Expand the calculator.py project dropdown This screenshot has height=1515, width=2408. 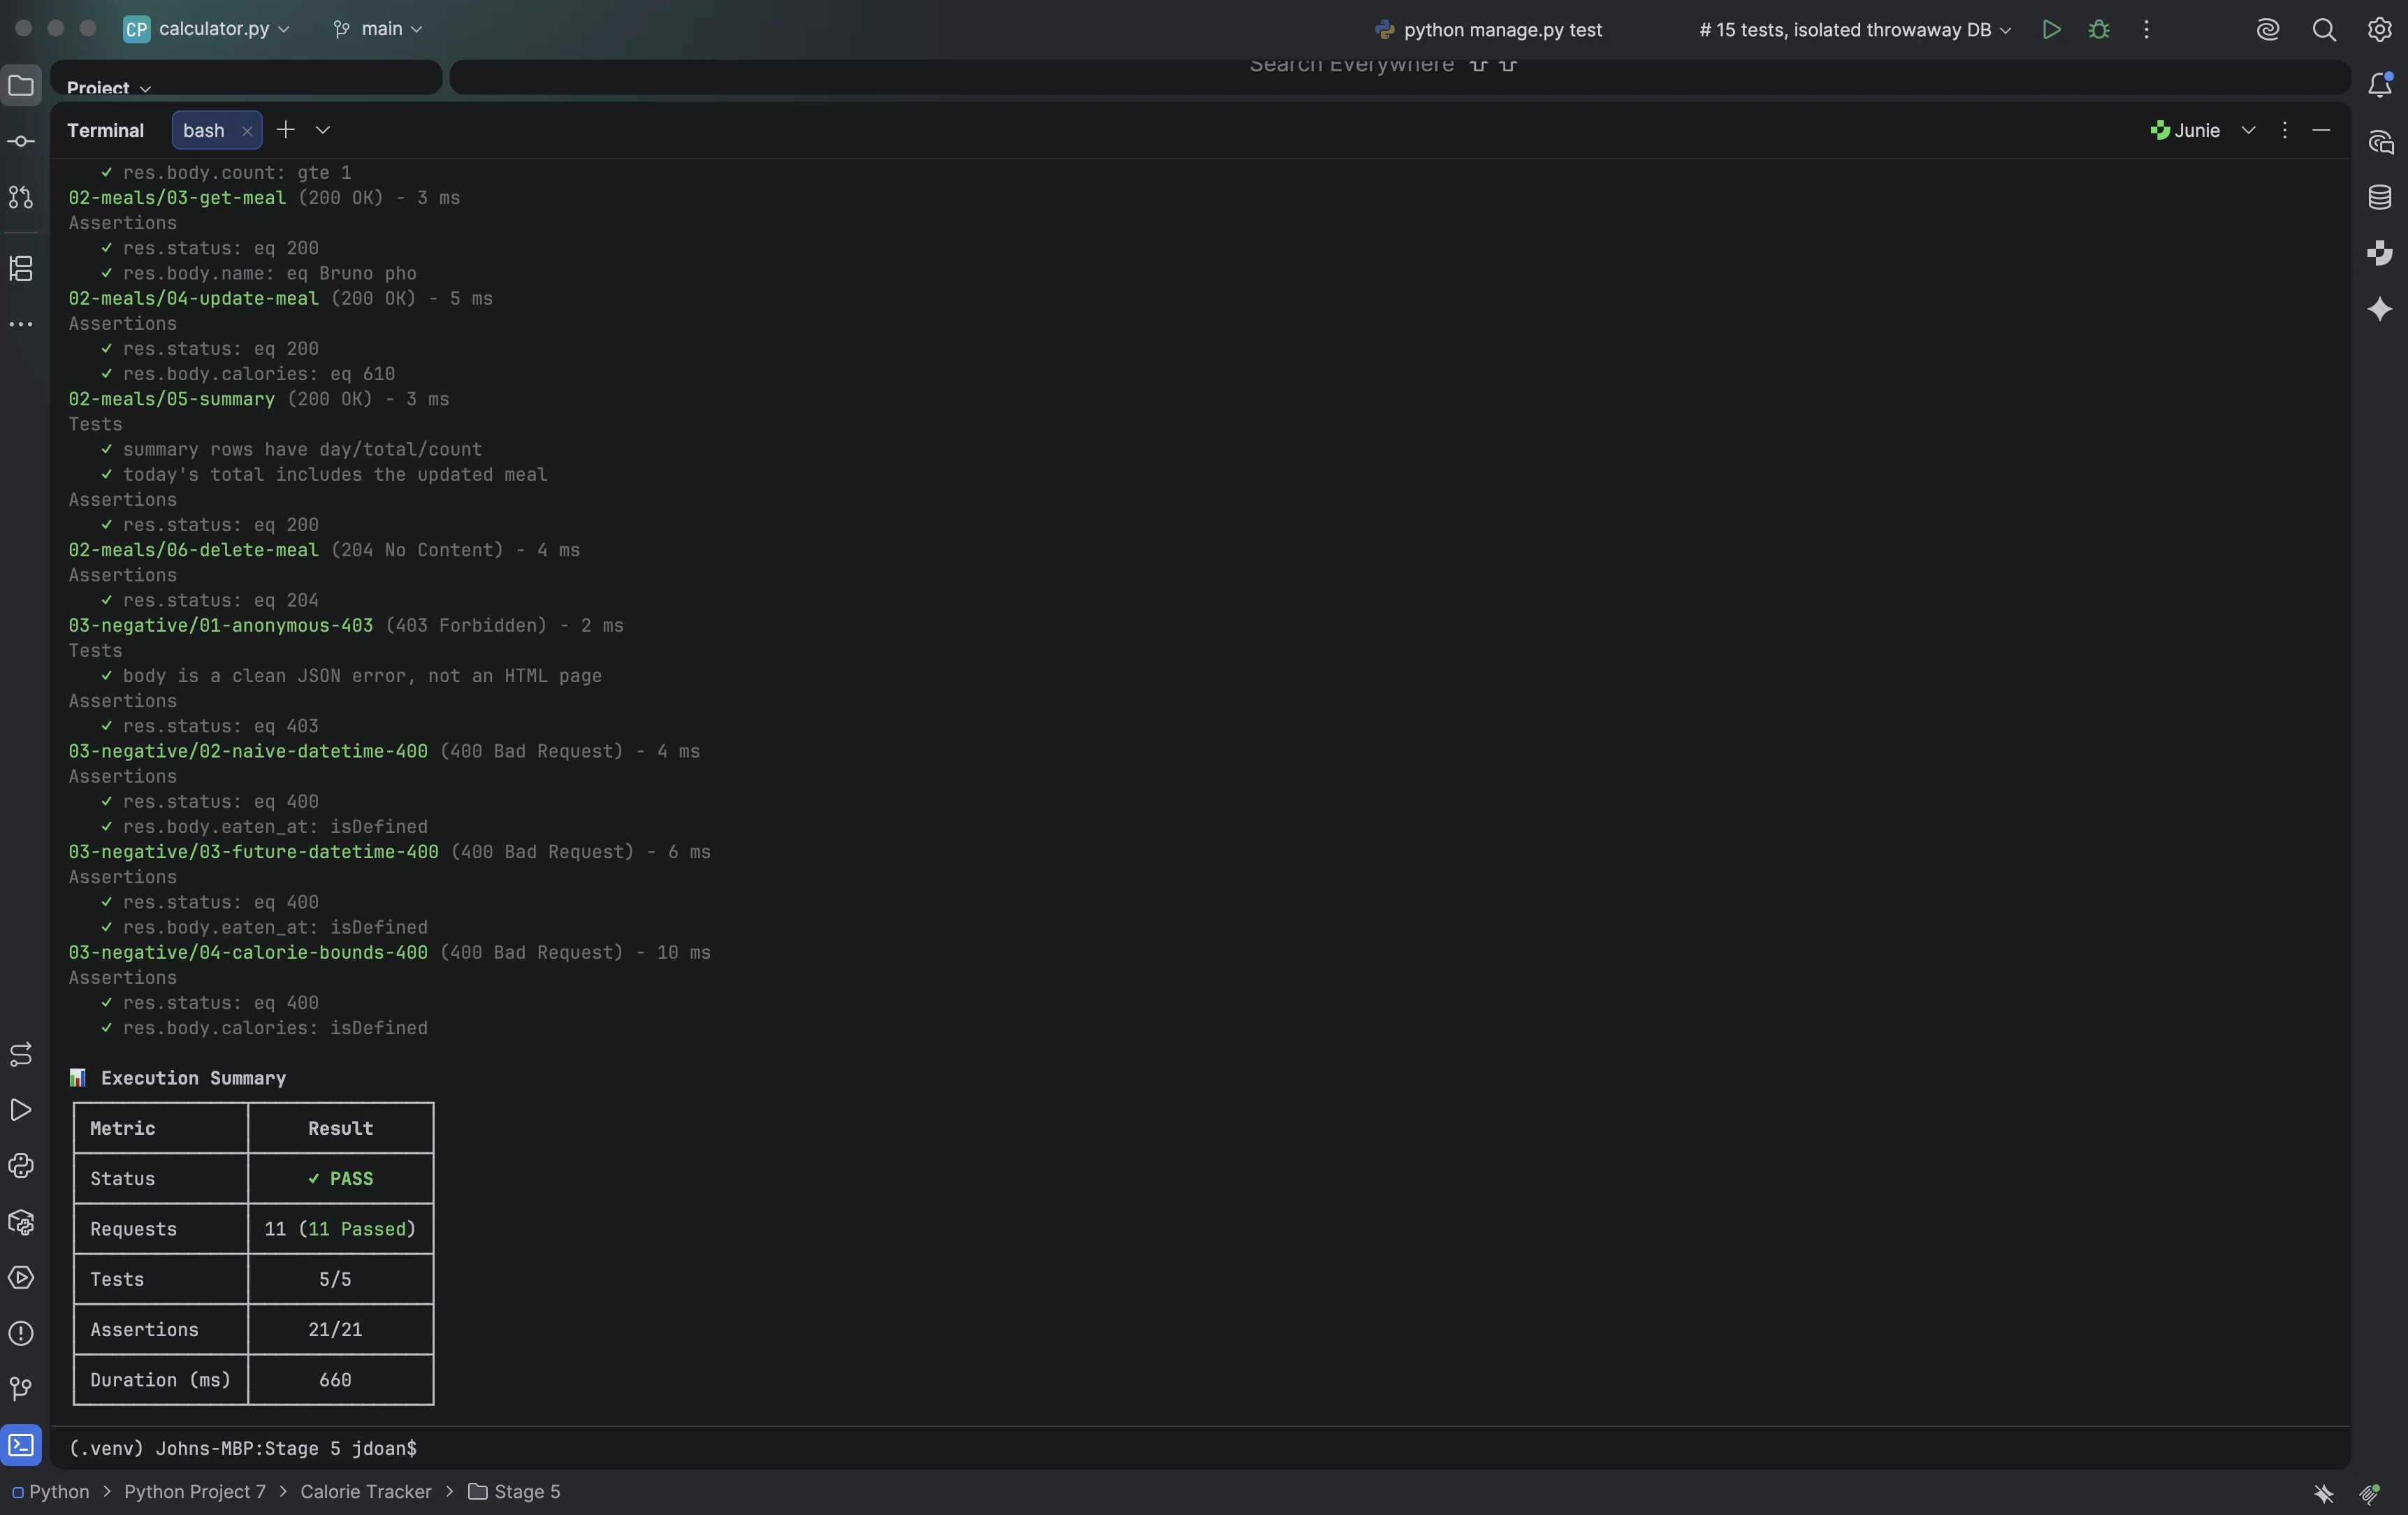[x=207, y=29]
